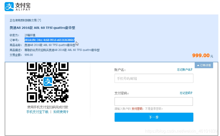This screenshot has width=220, height=136.
Task: Click the bold title 奥迪A8 2016款 A8L 60 TFSI quattro豪华型
Action: (x=42, y=28)
